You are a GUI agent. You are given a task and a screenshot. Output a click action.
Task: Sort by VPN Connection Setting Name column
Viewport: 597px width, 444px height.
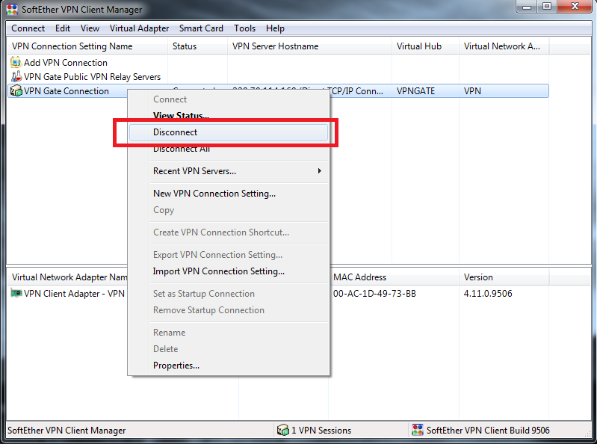87,46
